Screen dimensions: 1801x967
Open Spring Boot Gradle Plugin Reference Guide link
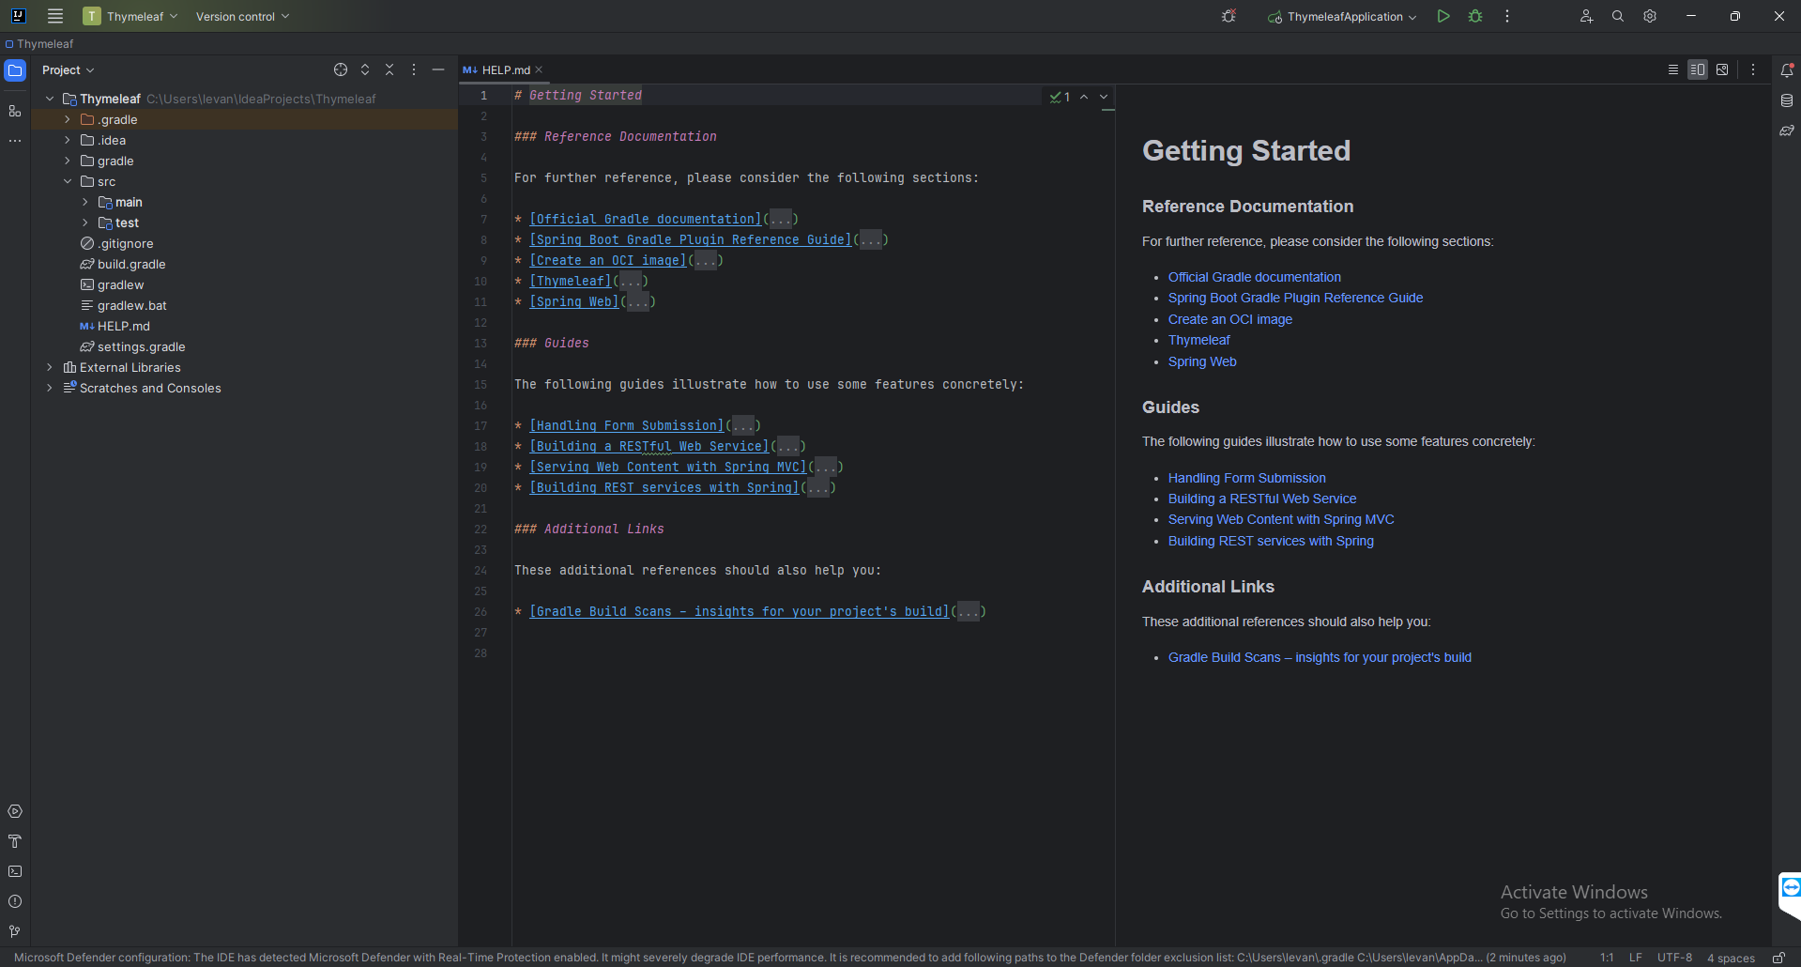(x=1295, y=298)
